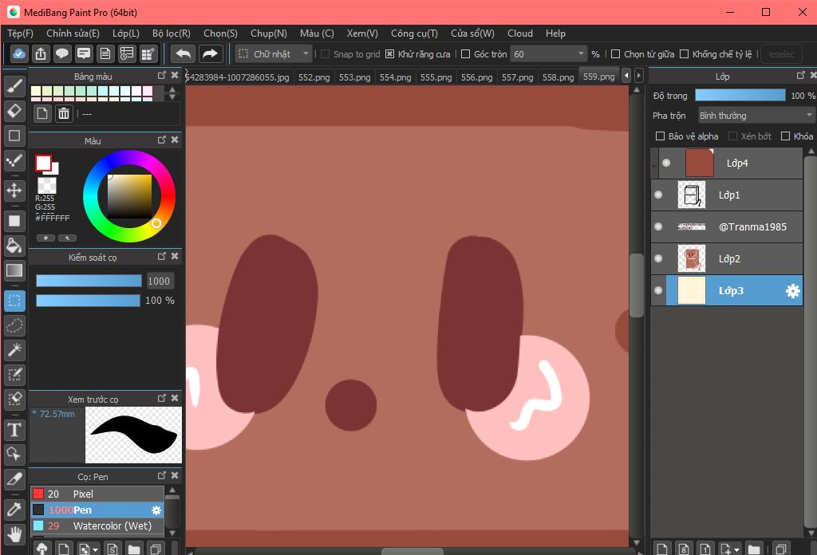The height and width of the screenshot is (555, 817).
Task: Select the Hand pan tool
Action: [x=14, y=534]
